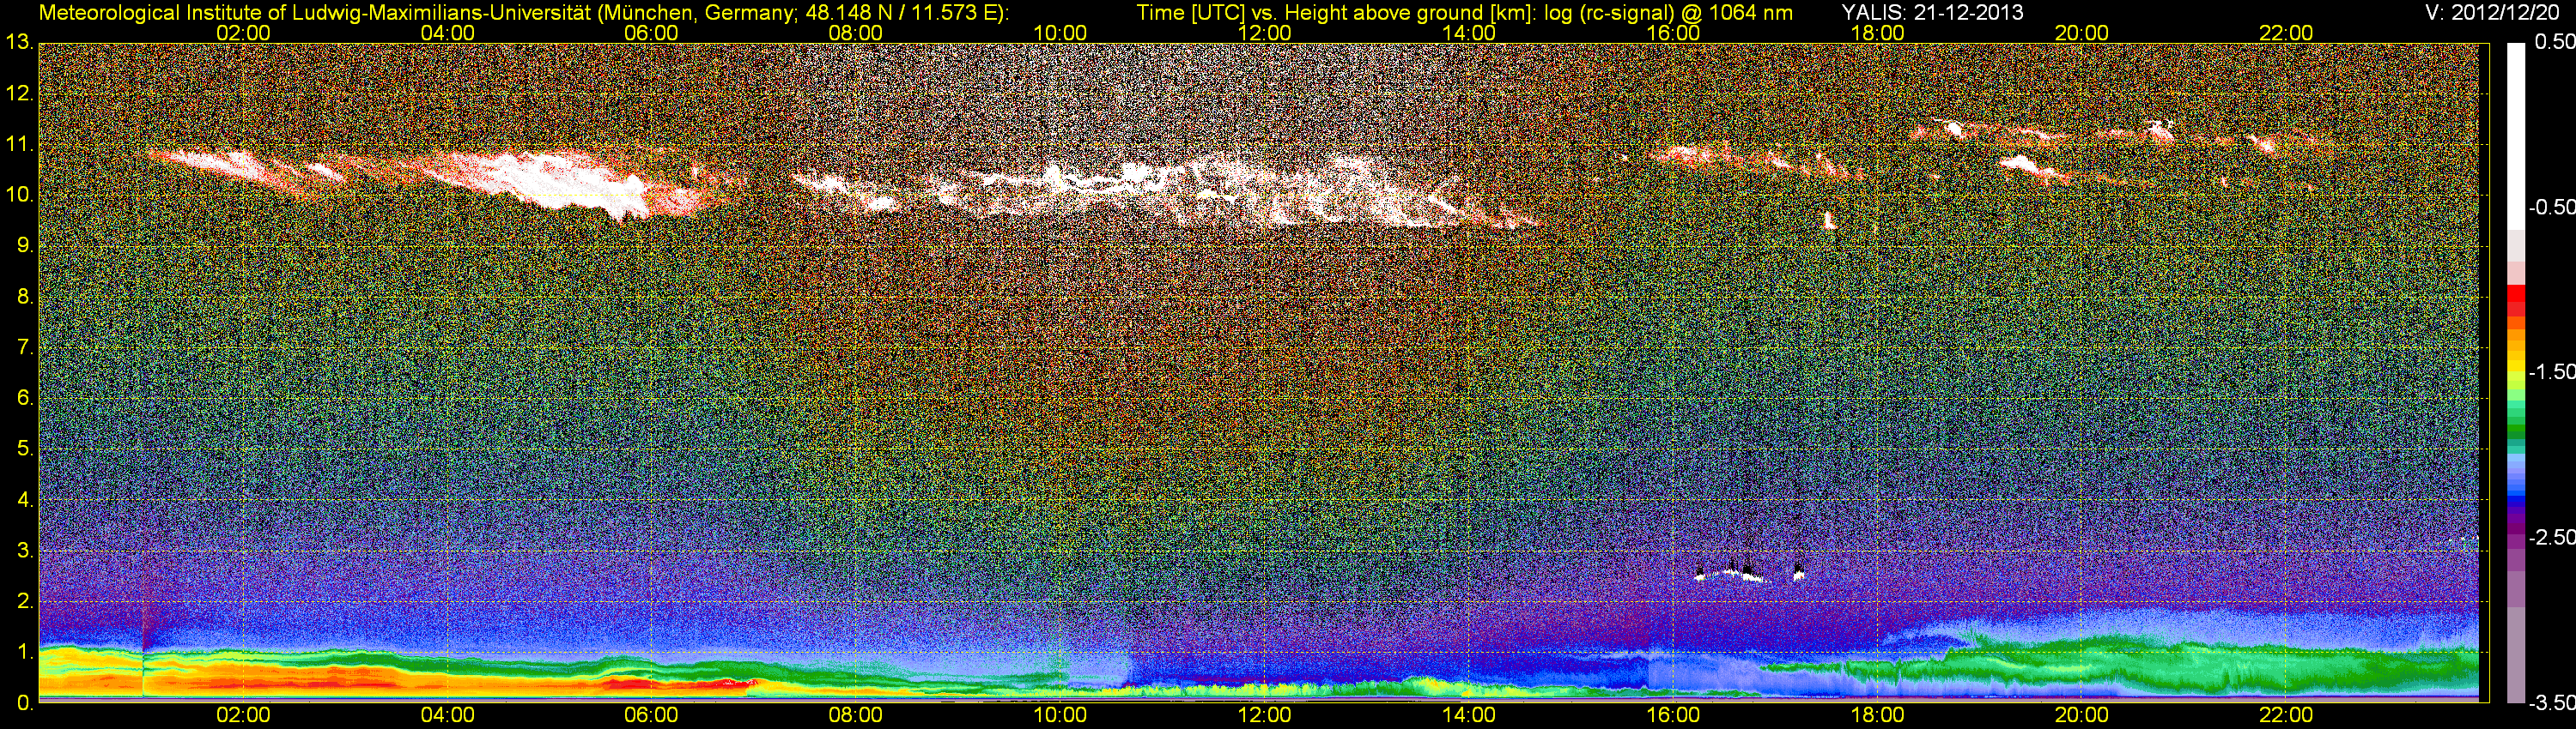The image size is (2576, 729).
Task: Click the 18:00 label on the top time axis
Action: point(1877,33)
